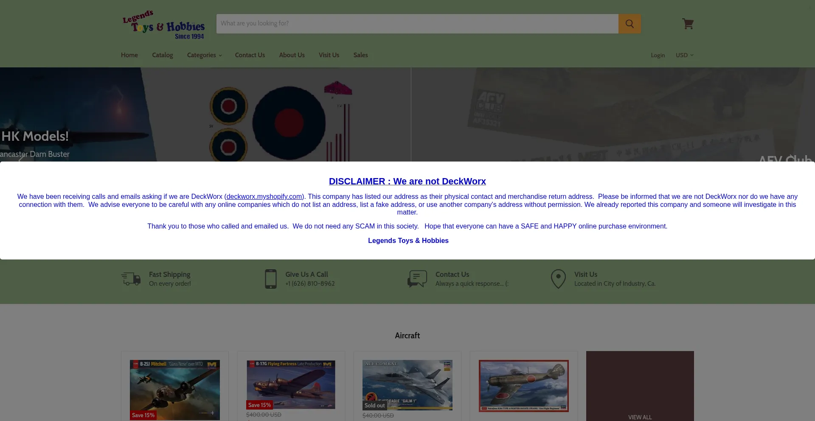The height and width of the screenshot is (421, 815).
Task: Open the Japanese fighter plane product thumbnail
Action: 524,386
